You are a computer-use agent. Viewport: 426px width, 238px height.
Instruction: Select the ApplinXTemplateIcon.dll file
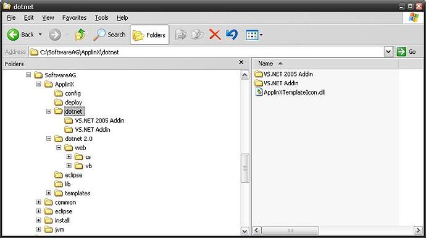point(290,92)
